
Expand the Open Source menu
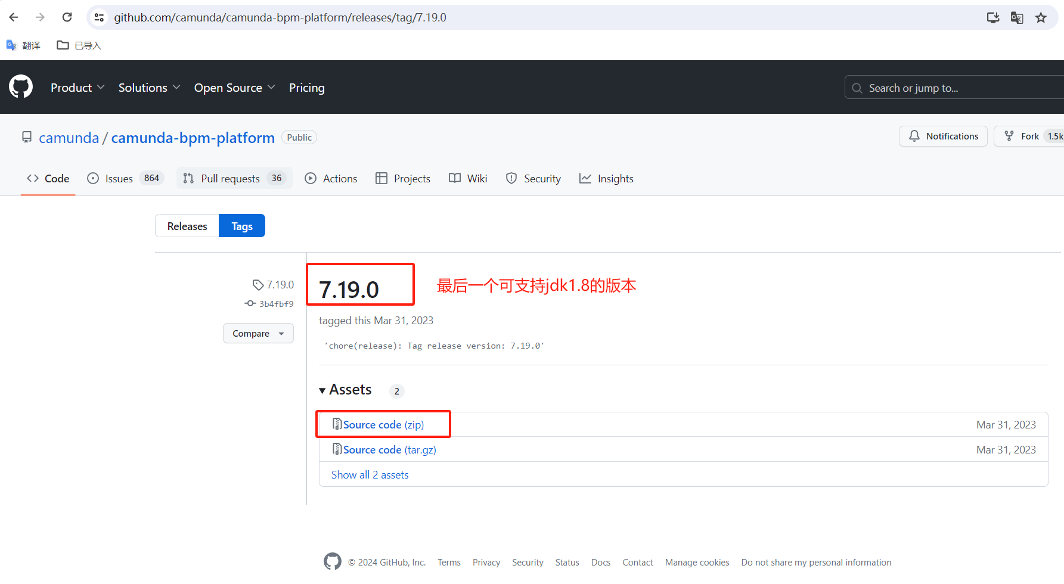click(234, 88)
